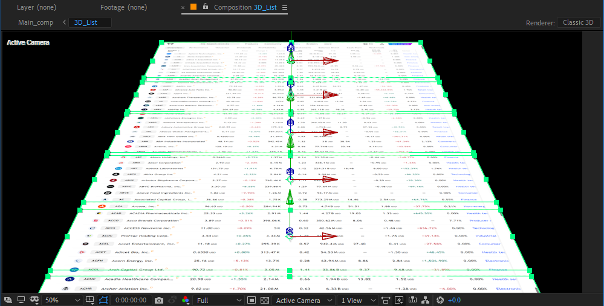Set this viewer as Primary Viewer
The height and width of the screenshot is (306, 604).
click(x=21, y=300)
